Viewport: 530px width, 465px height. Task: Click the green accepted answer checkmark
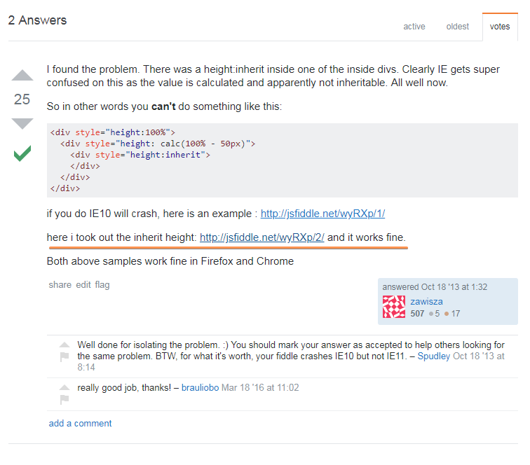[22, 153]
